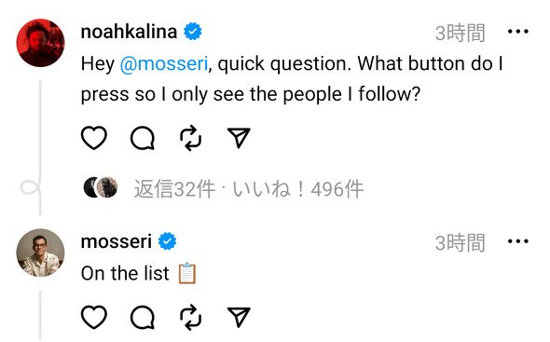Image resolution: width=550 pixels, height=342 pixels.
Task: Click the replier avatars beside 返信32件
Action: 101,187
